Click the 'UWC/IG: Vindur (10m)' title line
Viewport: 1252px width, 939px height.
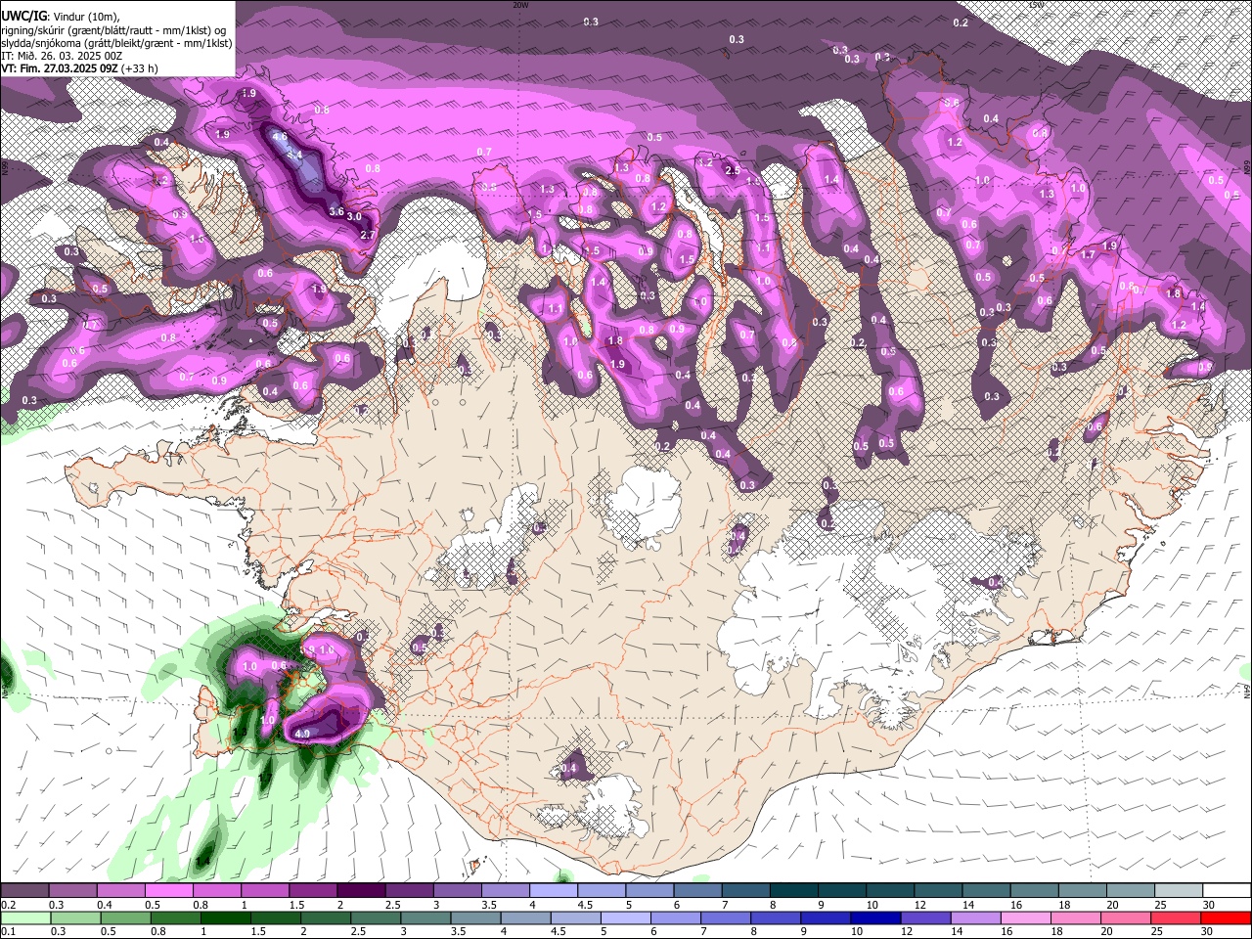click(61, 17)
